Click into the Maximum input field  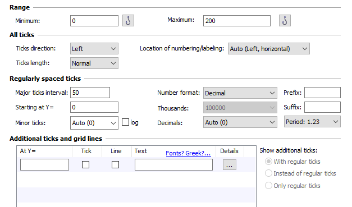[x=237, y=21]
